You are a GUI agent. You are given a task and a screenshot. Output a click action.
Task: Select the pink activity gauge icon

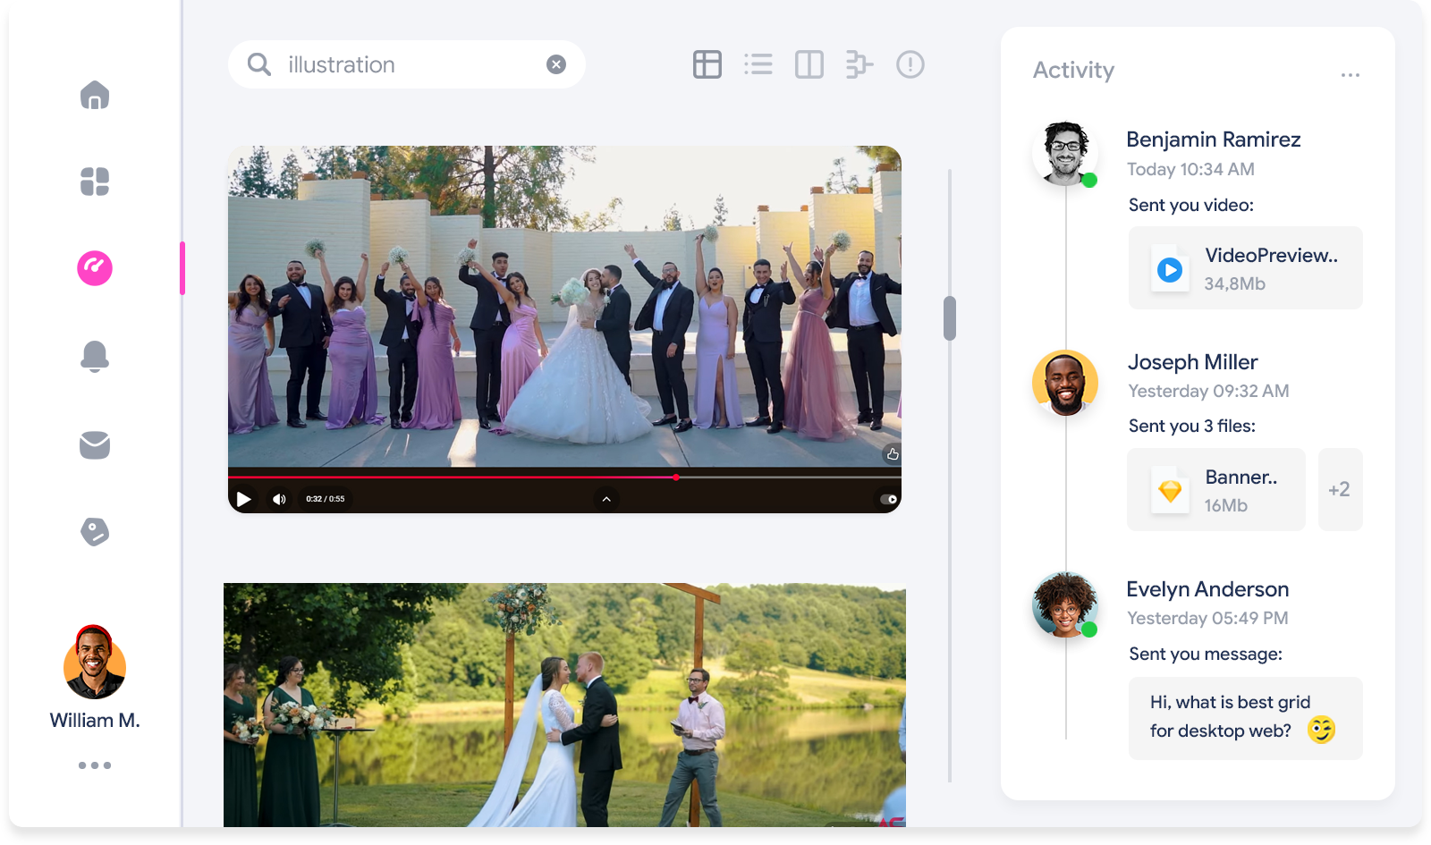[x=95, y=268]
